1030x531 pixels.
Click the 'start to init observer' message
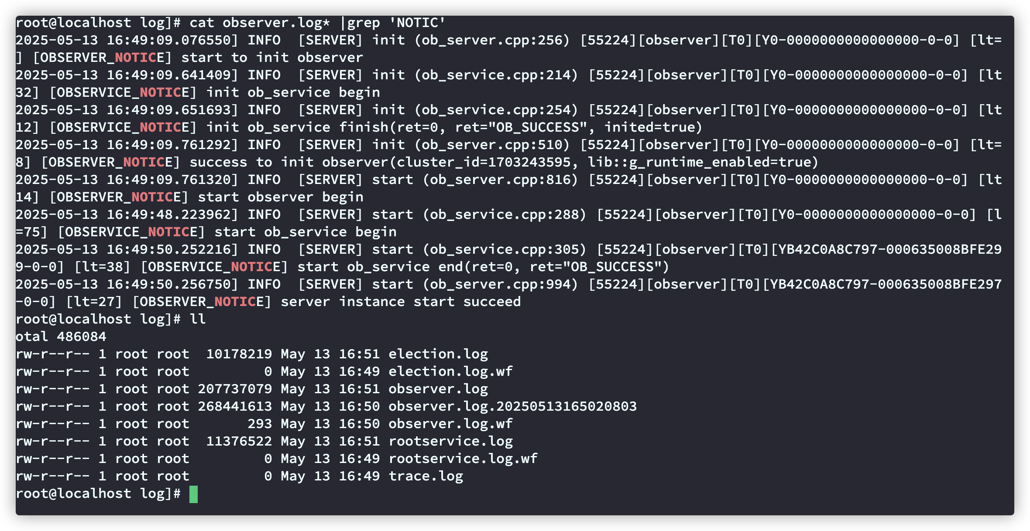click(x=272, y=58)
